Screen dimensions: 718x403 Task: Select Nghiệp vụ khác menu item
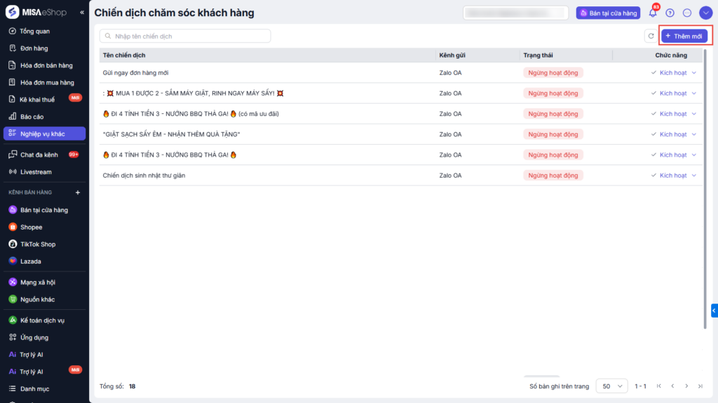(44, 134)
